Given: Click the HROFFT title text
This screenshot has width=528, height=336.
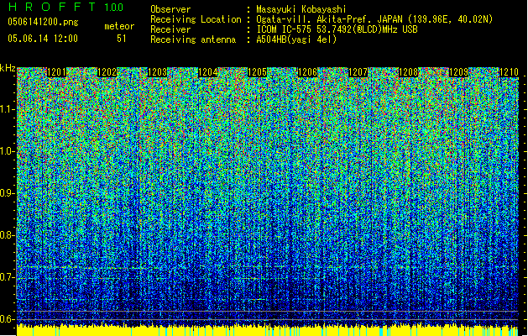Looking at the screenshot, I should [53, 7].
